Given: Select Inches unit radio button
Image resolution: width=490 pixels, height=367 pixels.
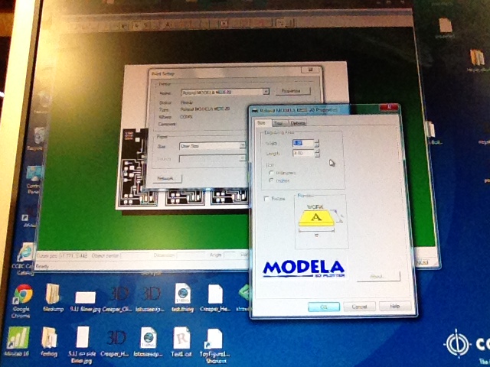Looking at the screenshot, I should (x=271, y=180).
